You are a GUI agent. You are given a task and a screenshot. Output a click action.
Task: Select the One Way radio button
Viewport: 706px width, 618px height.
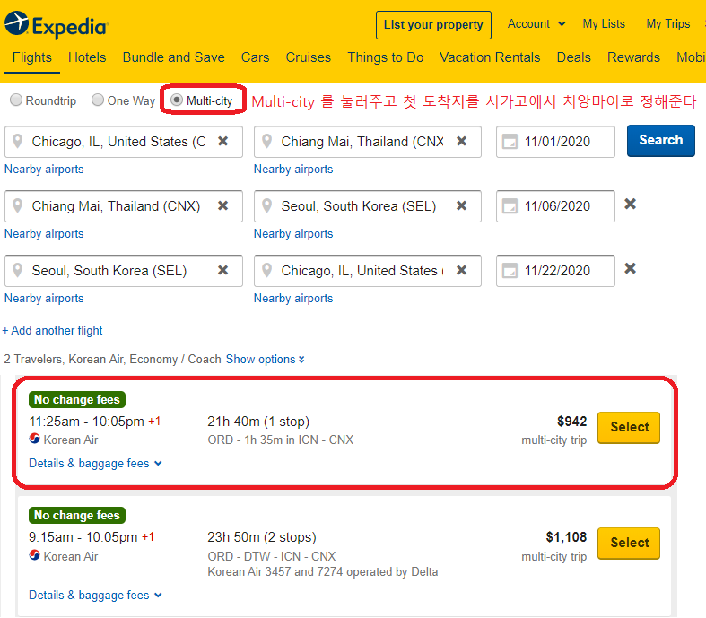[x=98, y=100]
